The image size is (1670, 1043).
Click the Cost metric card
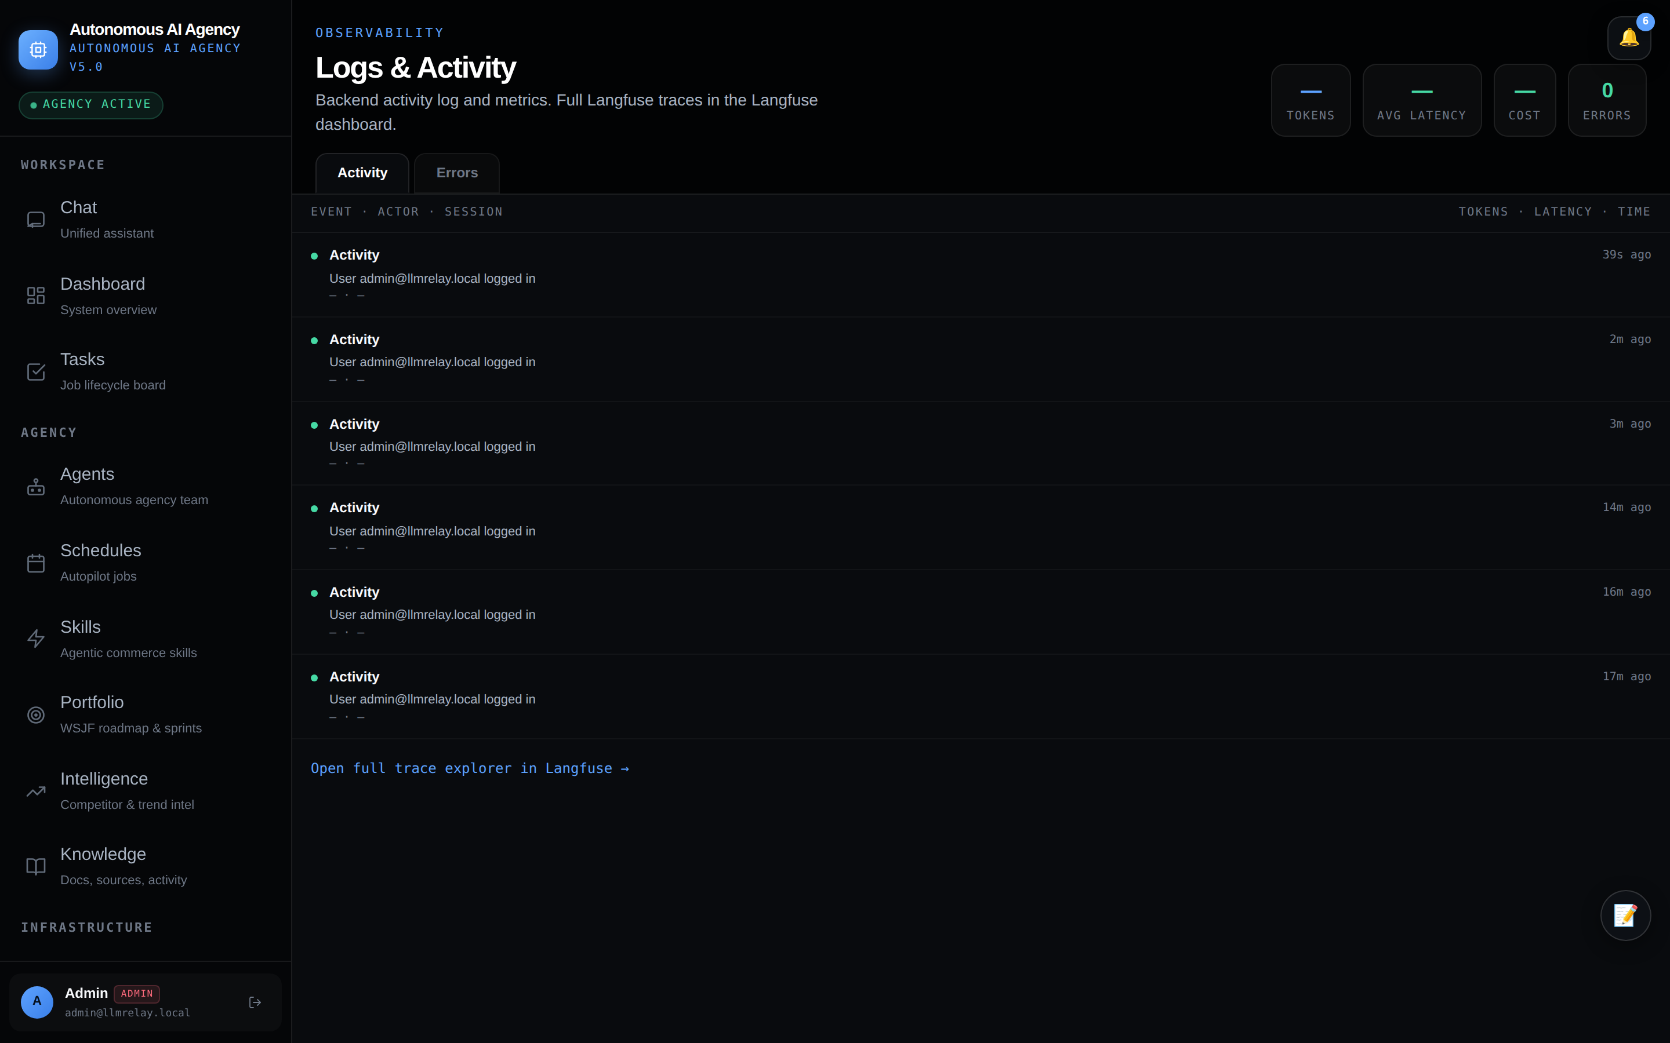point(1524,100)
